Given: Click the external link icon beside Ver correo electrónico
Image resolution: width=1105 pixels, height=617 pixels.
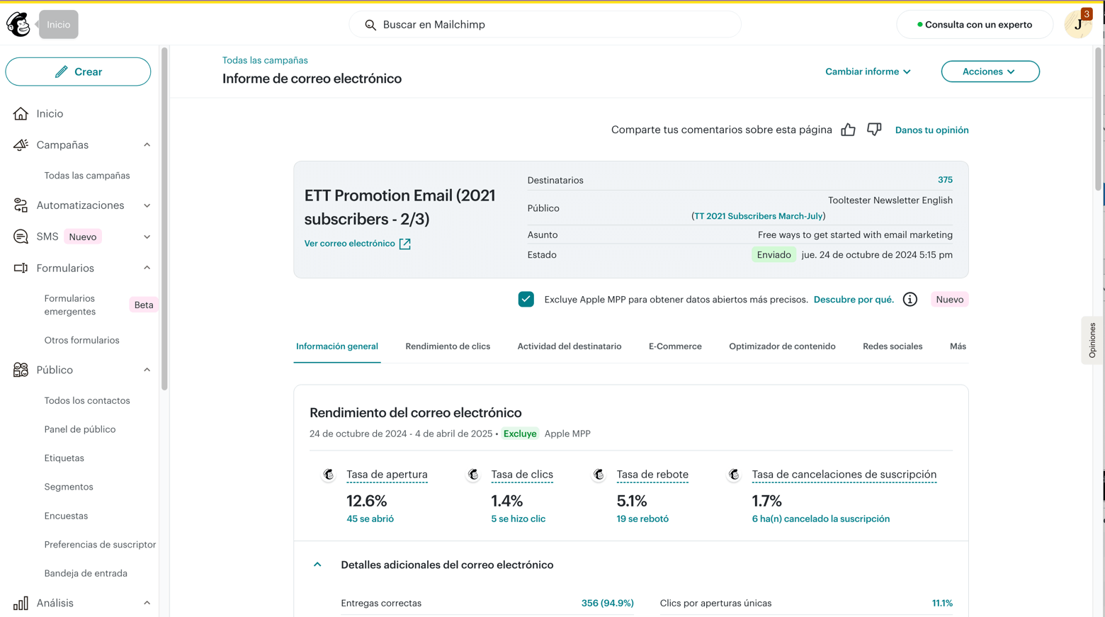Looking at the screenshot, I should point(405,244).
